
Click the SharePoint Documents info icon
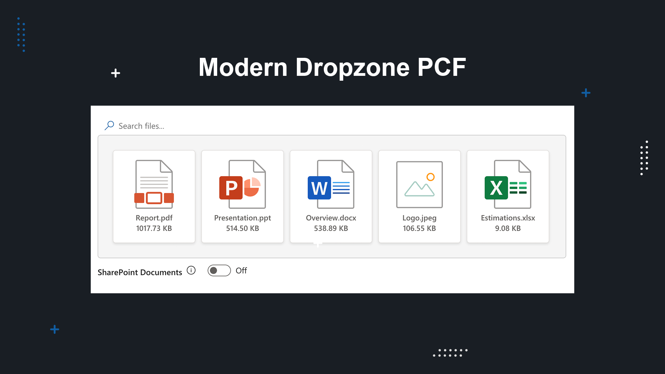coord(191,270)
